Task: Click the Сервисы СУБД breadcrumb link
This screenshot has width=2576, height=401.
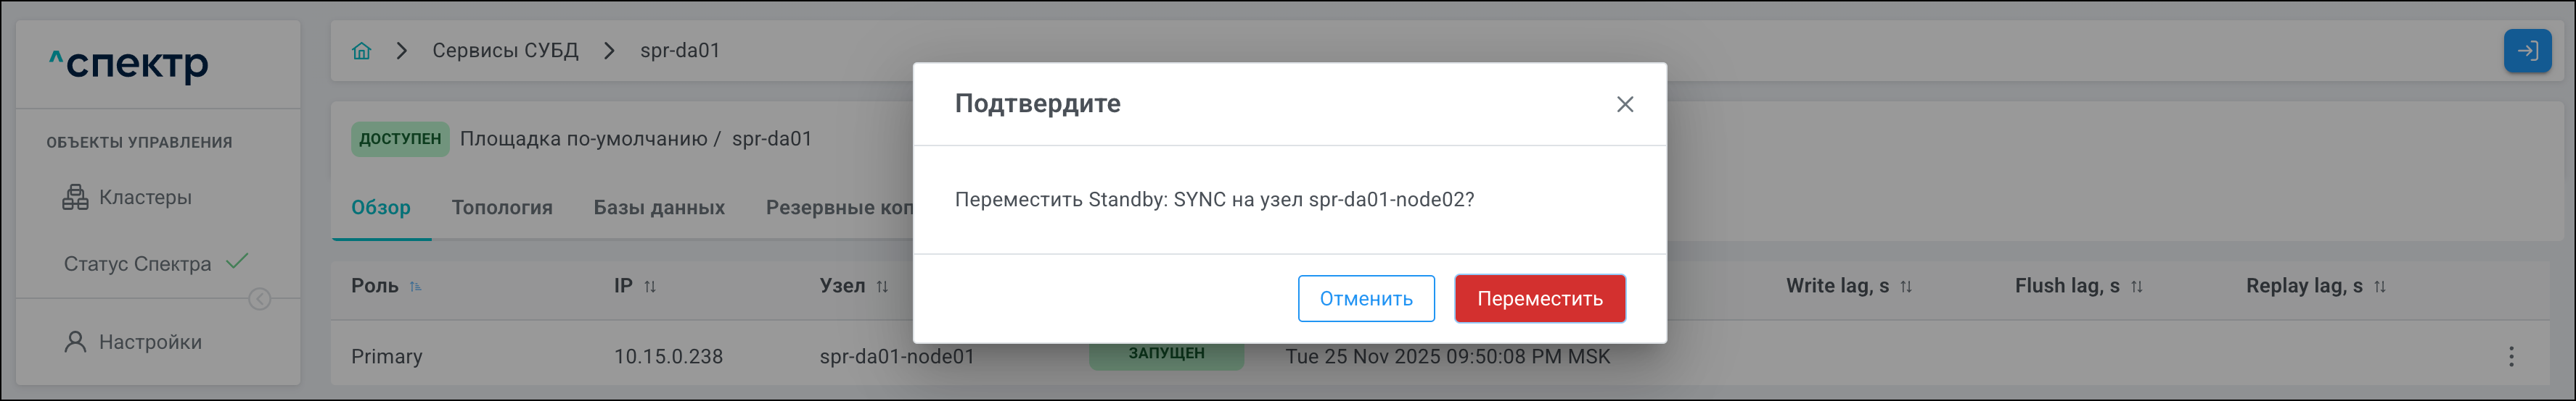Action: point(505,51)
